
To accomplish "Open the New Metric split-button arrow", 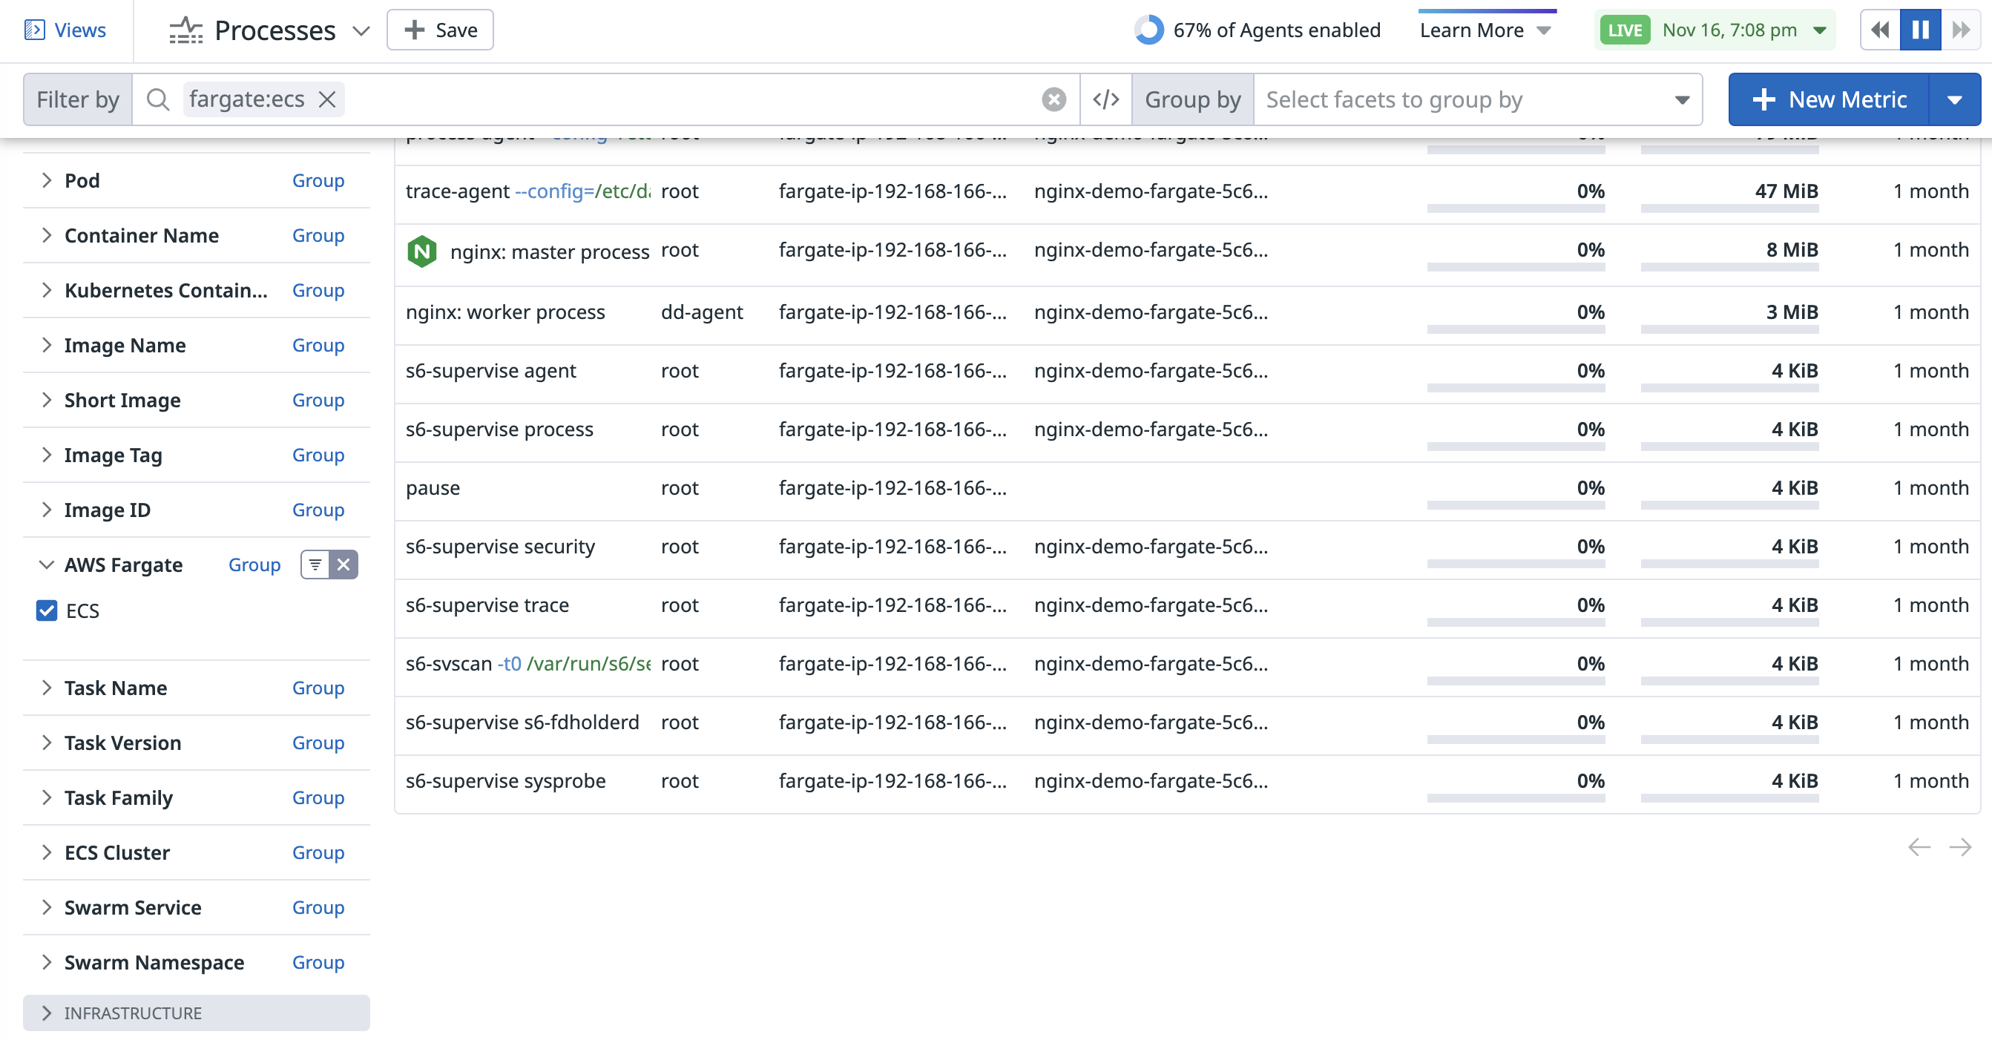I will (x=1954, y=99).
